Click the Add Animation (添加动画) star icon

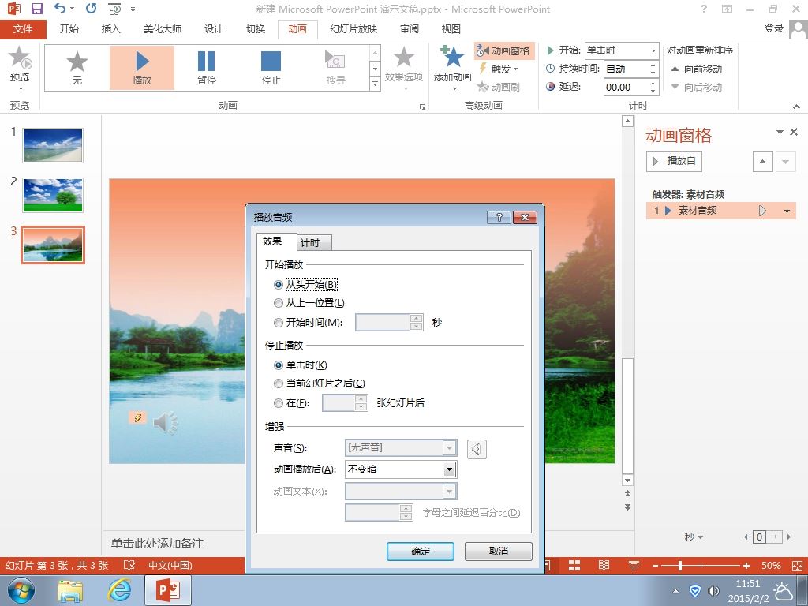click(452, 57)
